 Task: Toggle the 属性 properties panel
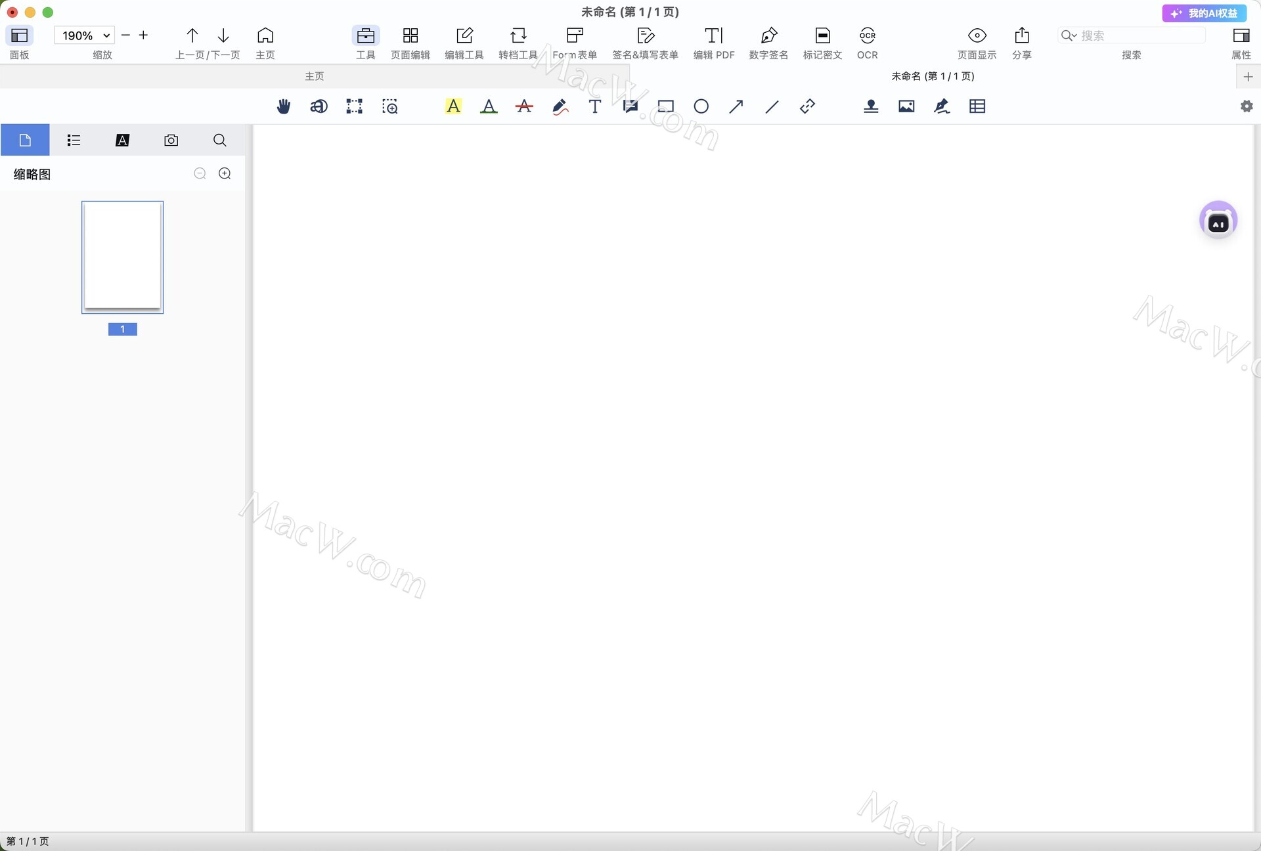click(1241, 35)
